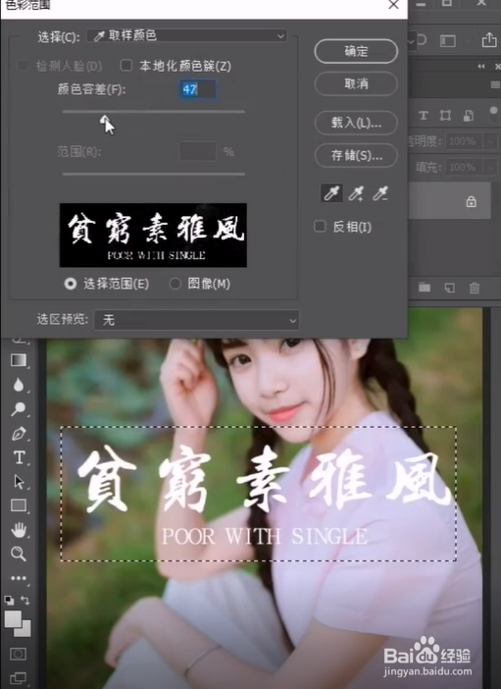Viewport: 501px width, 689px height.
Task: Pick the Eyedropper sample tool
Action: tap(331, 193)
